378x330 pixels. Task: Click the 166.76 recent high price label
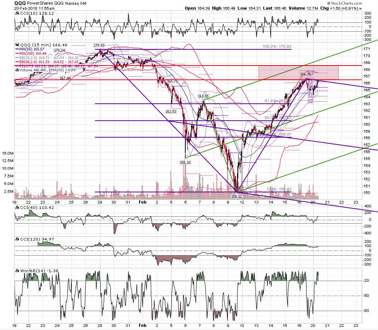[x=305, y=74]
